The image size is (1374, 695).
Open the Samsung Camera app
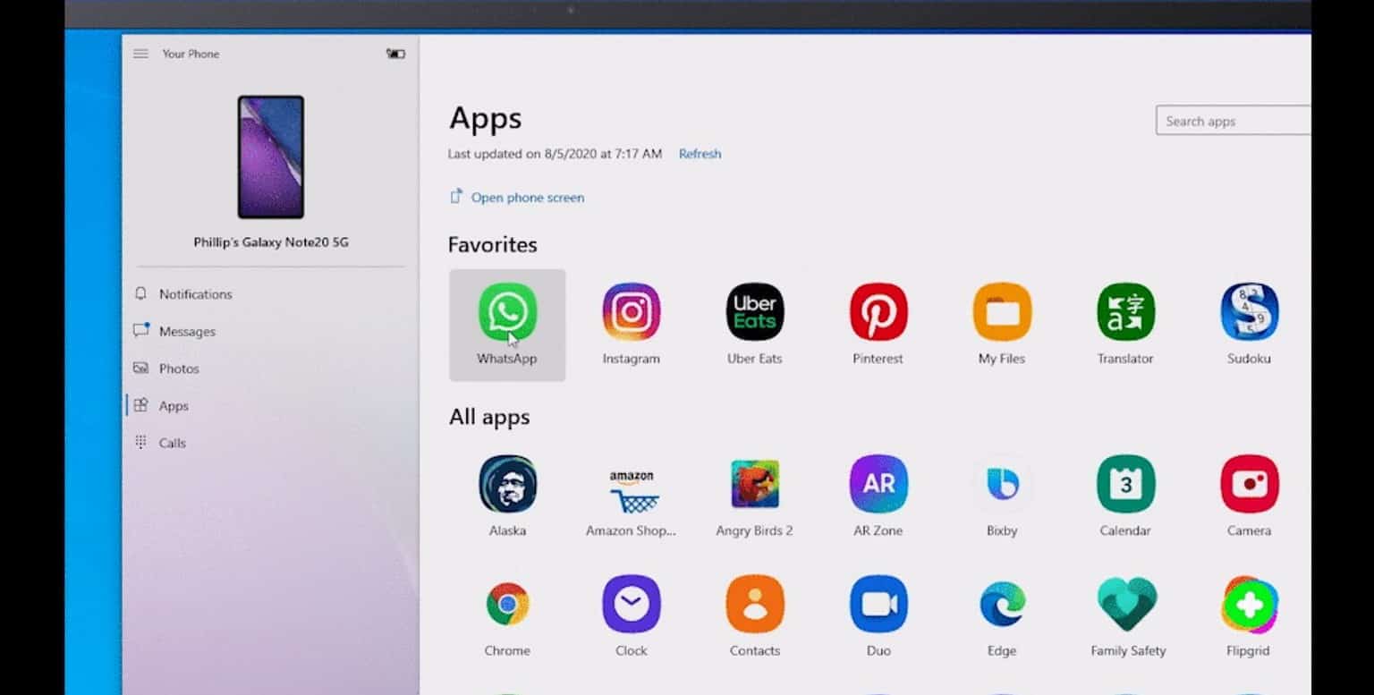[1248, 483]
